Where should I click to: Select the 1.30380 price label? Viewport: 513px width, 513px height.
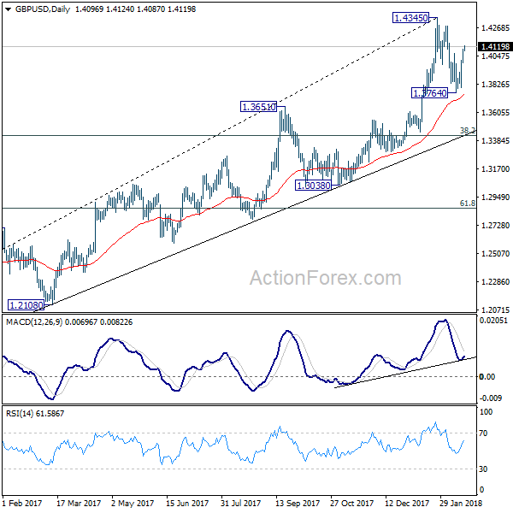coord(313,186)
